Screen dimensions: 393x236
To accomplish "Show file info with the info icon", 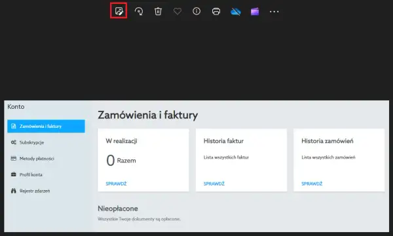I will tap(196, 11).
